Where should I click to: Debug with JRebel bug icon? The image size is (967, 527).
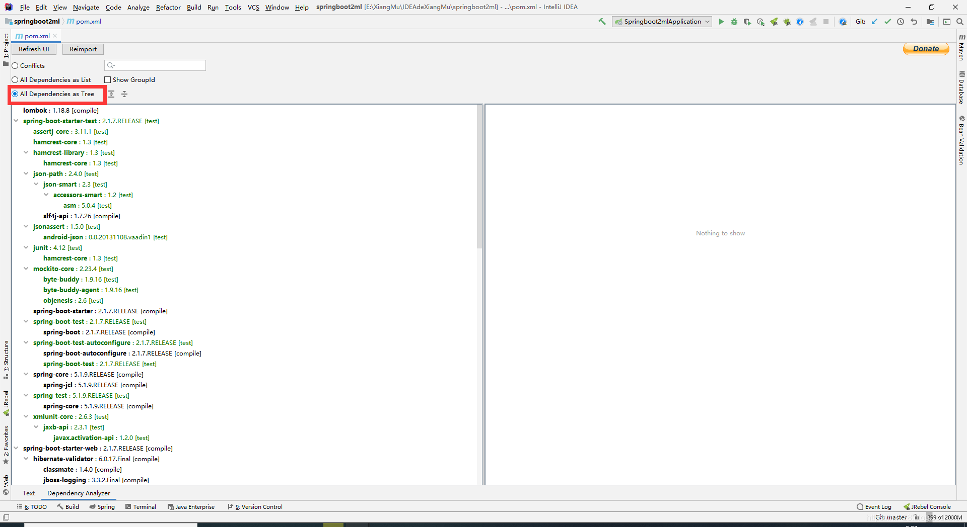click(787, 22)
